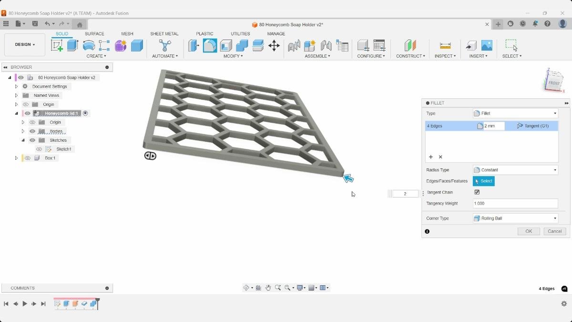Click the blue Select button for edges

tap(483, 181)
